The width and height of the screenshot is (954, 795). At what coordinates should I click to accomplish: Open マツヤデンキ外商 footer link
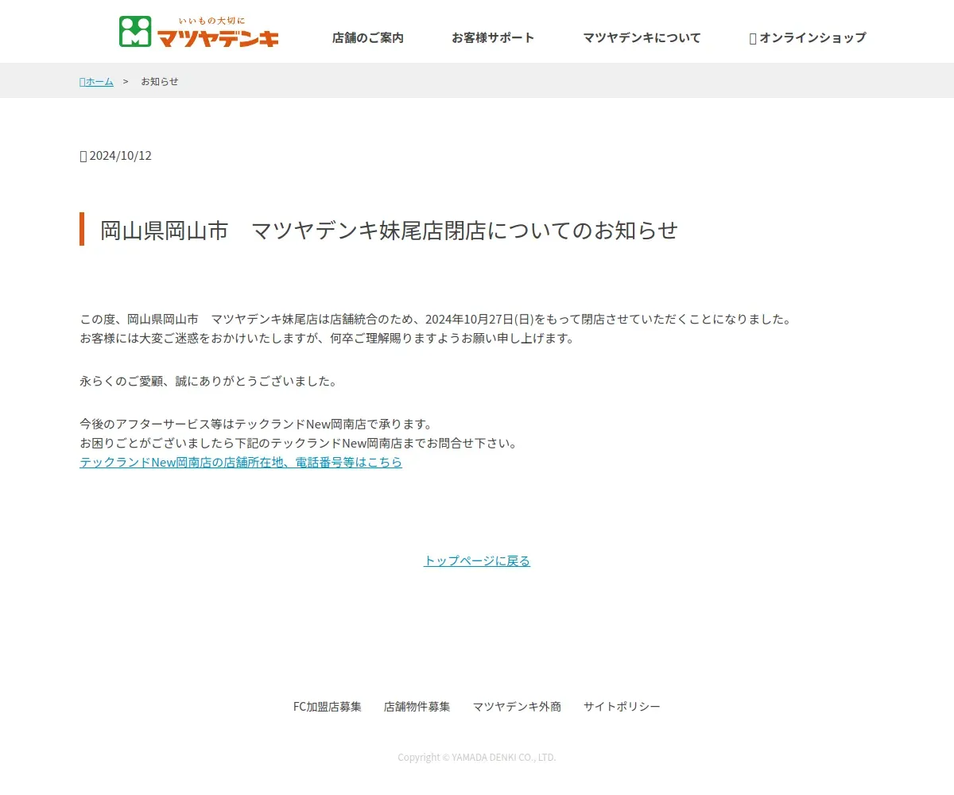pos(517,706)
